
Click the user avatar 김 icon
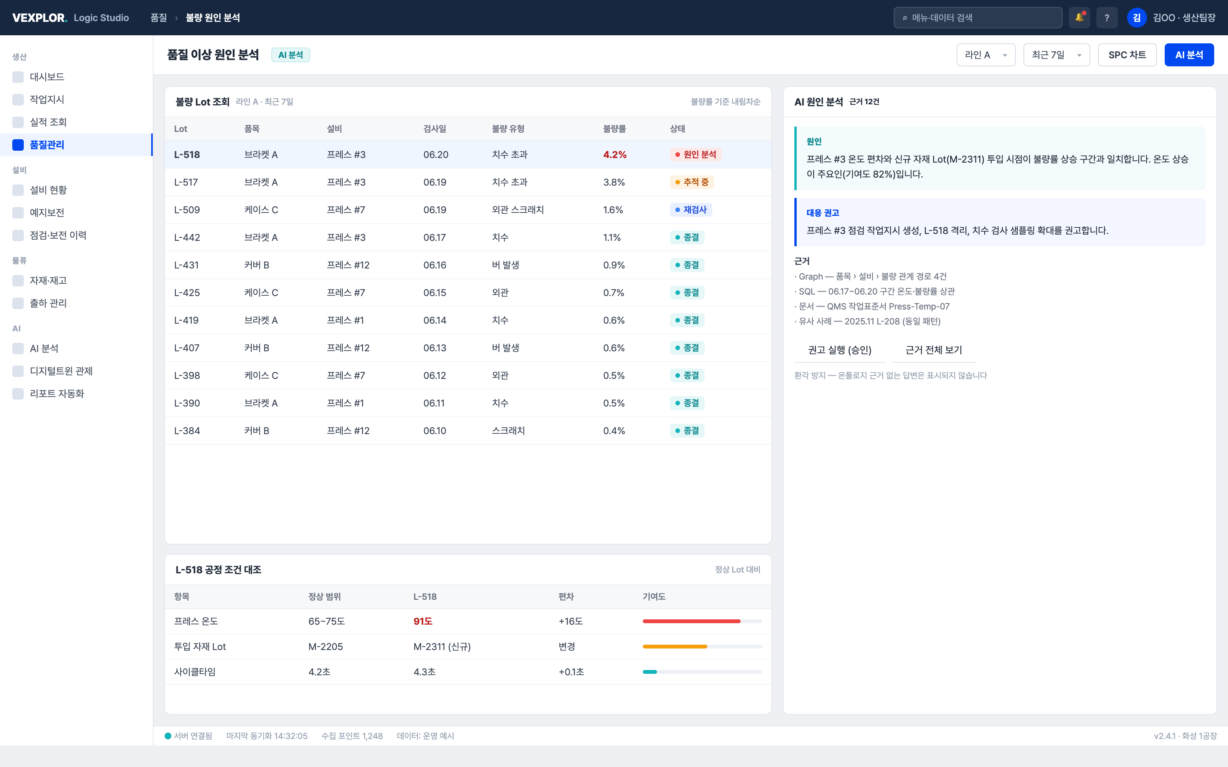point(1137,18)
